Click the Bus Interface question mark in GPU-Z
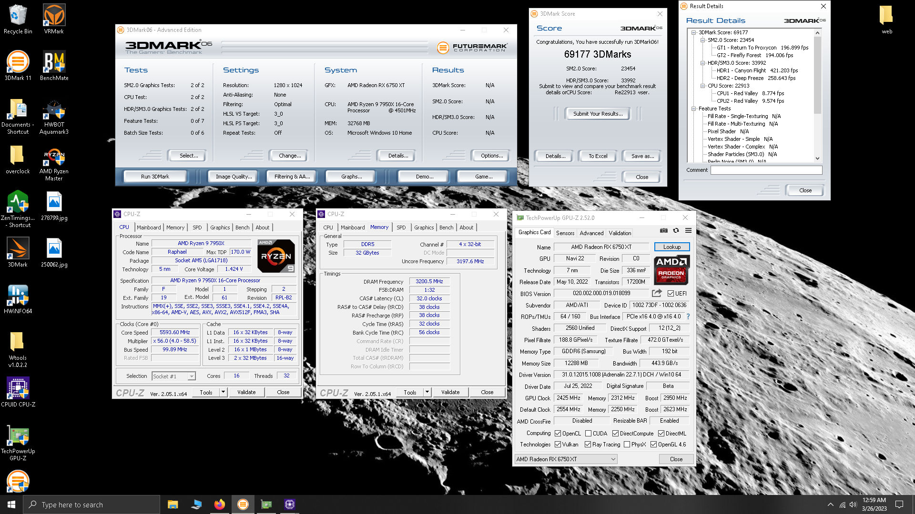 tap(688, 316)
